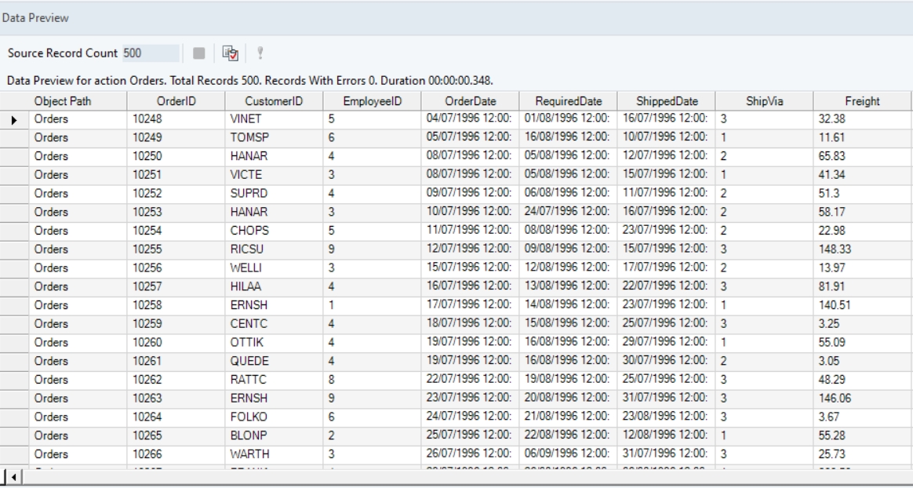
Task: Click the Freight cell showing 148.33
Action: (x=861, y=248)
